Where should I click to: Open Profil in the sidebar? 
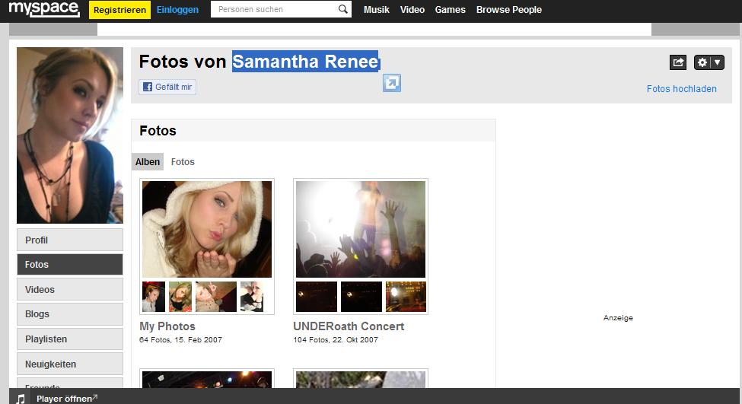point(70,240)
